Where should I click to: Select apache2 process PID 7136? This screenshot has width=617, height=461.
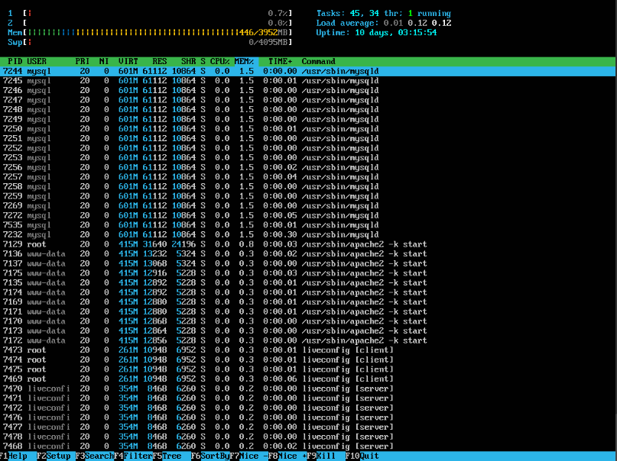click(309, 253)
